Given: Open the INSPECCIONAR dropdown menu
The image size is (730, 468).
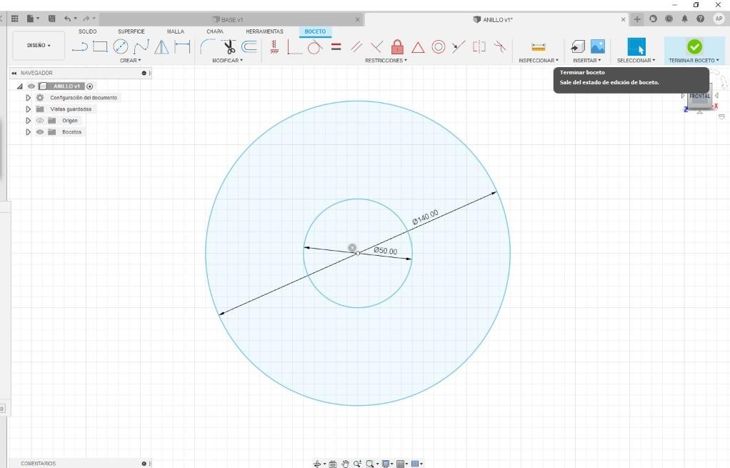Looking at the screenshot, I should (x=538, y=61).
